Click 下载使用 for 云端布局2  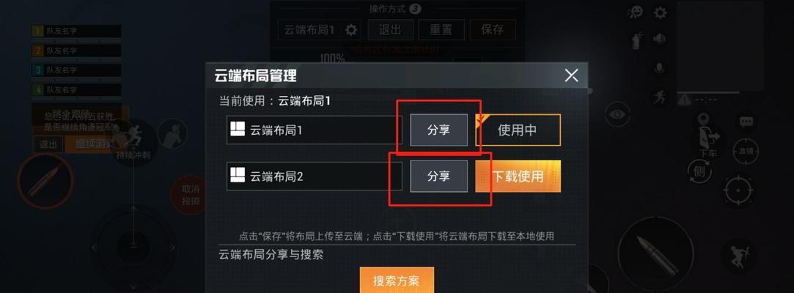click(518, 176)
